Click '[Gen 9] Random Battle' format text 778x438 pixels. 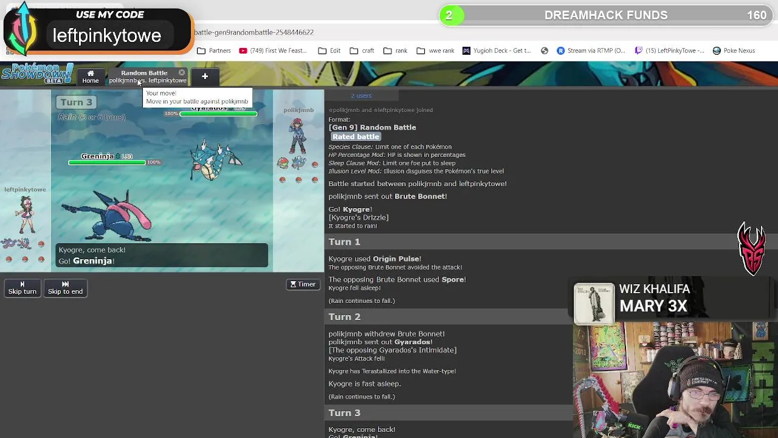coord(372,127)
